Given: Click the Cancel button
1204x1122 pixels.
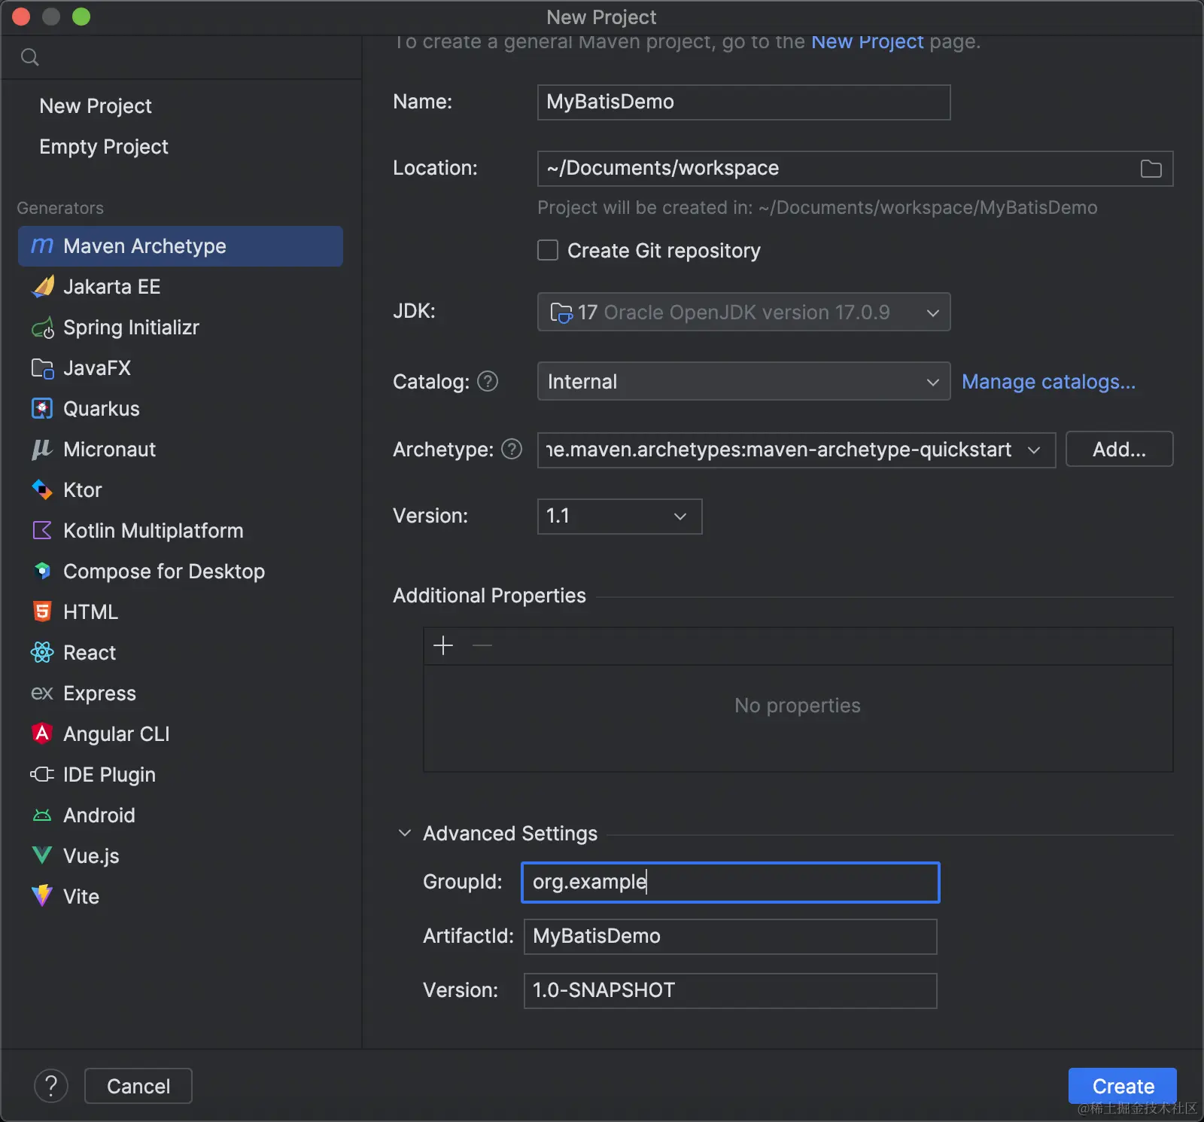Looking at the screenshot, I should click(x=138, y=1086).
